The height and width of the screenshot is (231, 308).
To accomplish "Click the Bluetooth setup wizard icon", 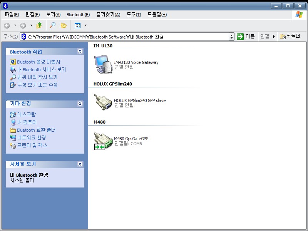I will click(13, 62).
